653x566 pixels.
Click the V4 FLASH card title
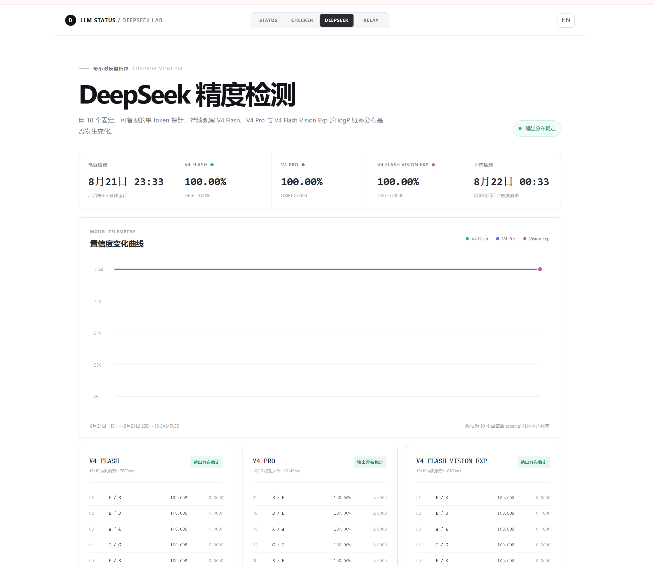[104, 461]
